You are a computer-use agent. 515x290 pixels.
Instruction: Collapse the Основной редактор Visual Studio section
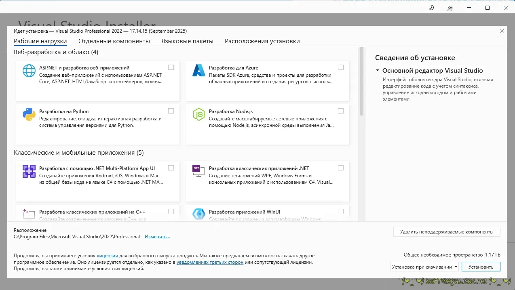[378, 71]
